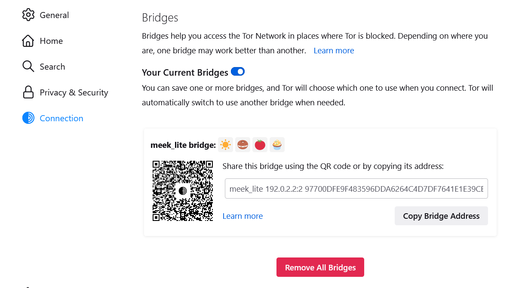Click the sun emoji in bridge identifier

pos(226,145)
